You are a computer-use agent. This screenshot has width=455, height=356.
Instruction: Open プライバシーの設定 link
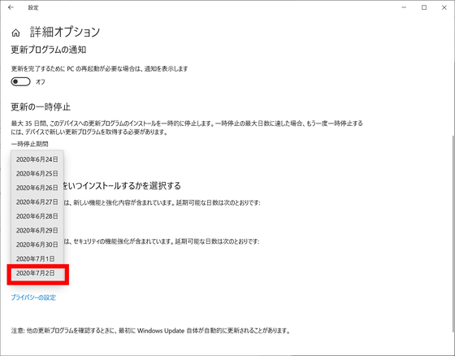(x=33, y=297)
